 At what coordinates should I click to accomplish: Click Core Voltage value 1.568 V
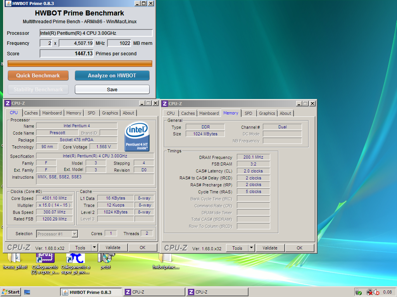point(104,147)
